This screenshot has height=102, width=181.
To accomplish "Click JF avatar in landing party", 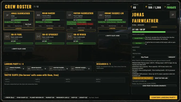I will point(7,69).
